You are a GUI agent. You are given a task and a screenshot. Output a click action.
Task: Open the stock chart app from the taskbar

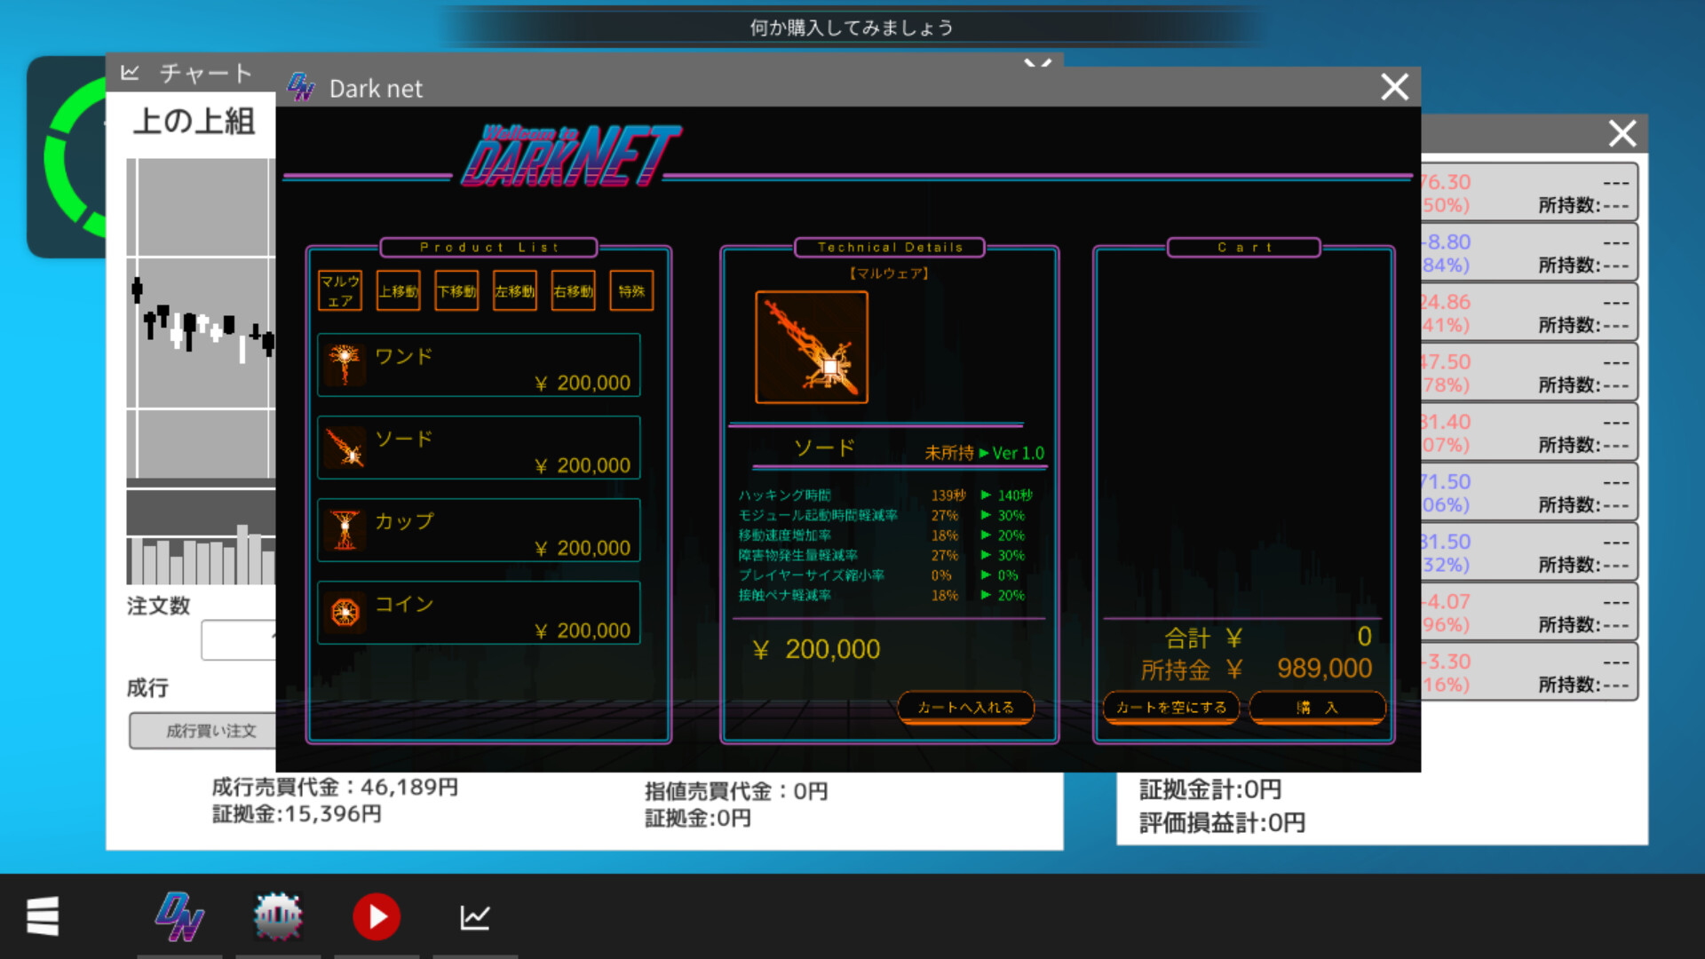coord(476,916)
